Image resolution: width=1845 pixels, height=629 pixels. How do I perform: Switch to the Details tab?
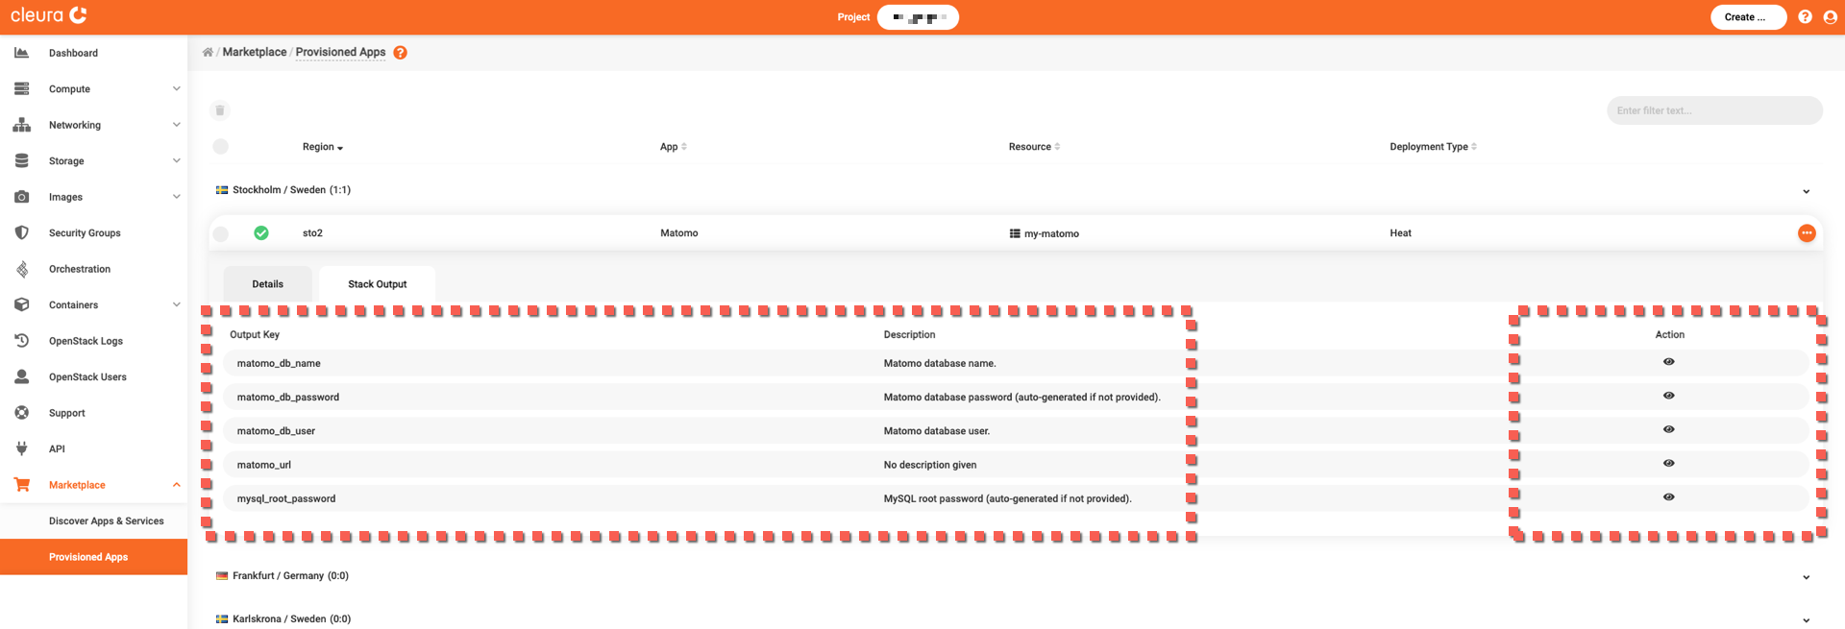(267, 284)
